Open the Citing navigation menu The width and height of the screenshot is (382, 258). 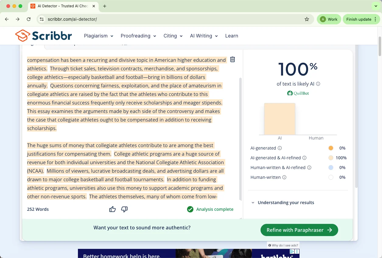click(173, 36)
